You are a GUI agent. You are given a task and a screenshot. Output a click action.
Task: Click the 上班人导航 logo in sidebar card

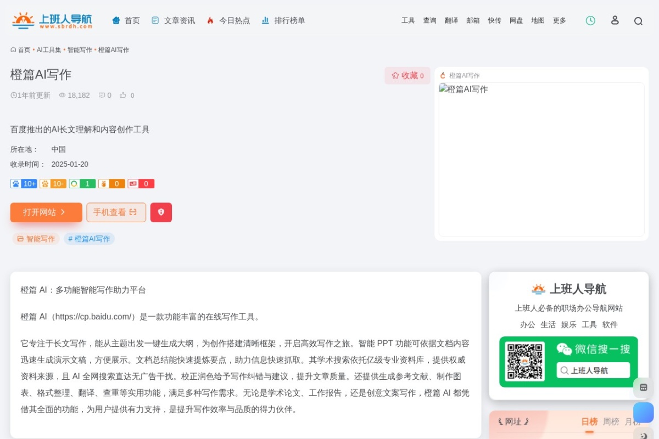point(569,289)
